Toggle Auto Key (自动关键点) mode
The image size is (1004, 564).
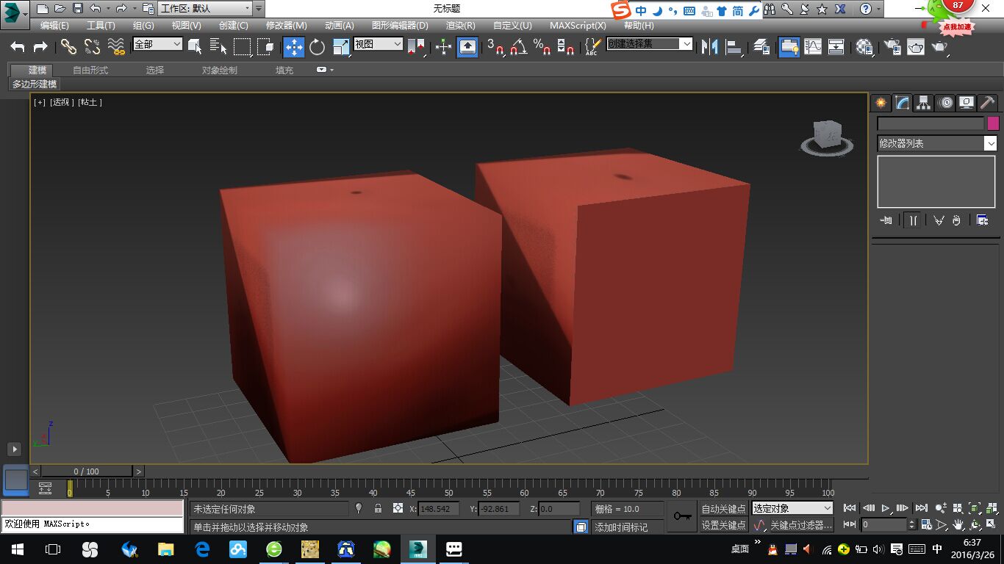[723, 508]
